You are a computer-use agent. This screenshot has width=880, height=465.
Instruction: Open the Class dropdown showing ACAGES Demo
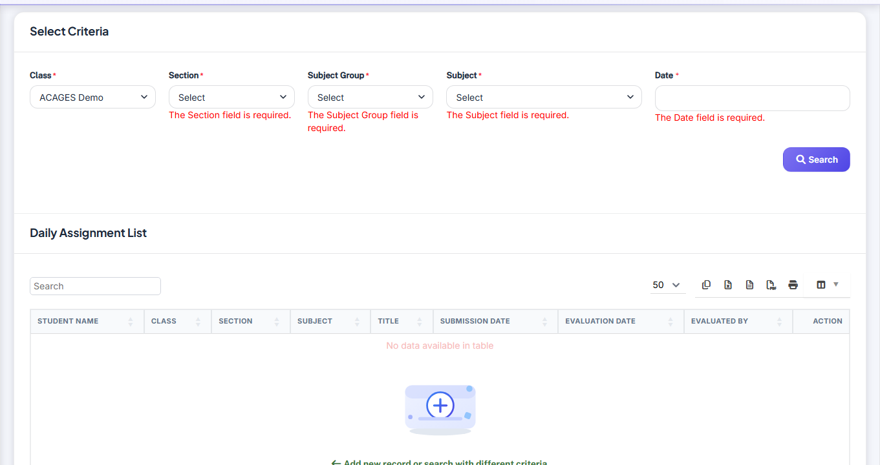click(92, 97)
